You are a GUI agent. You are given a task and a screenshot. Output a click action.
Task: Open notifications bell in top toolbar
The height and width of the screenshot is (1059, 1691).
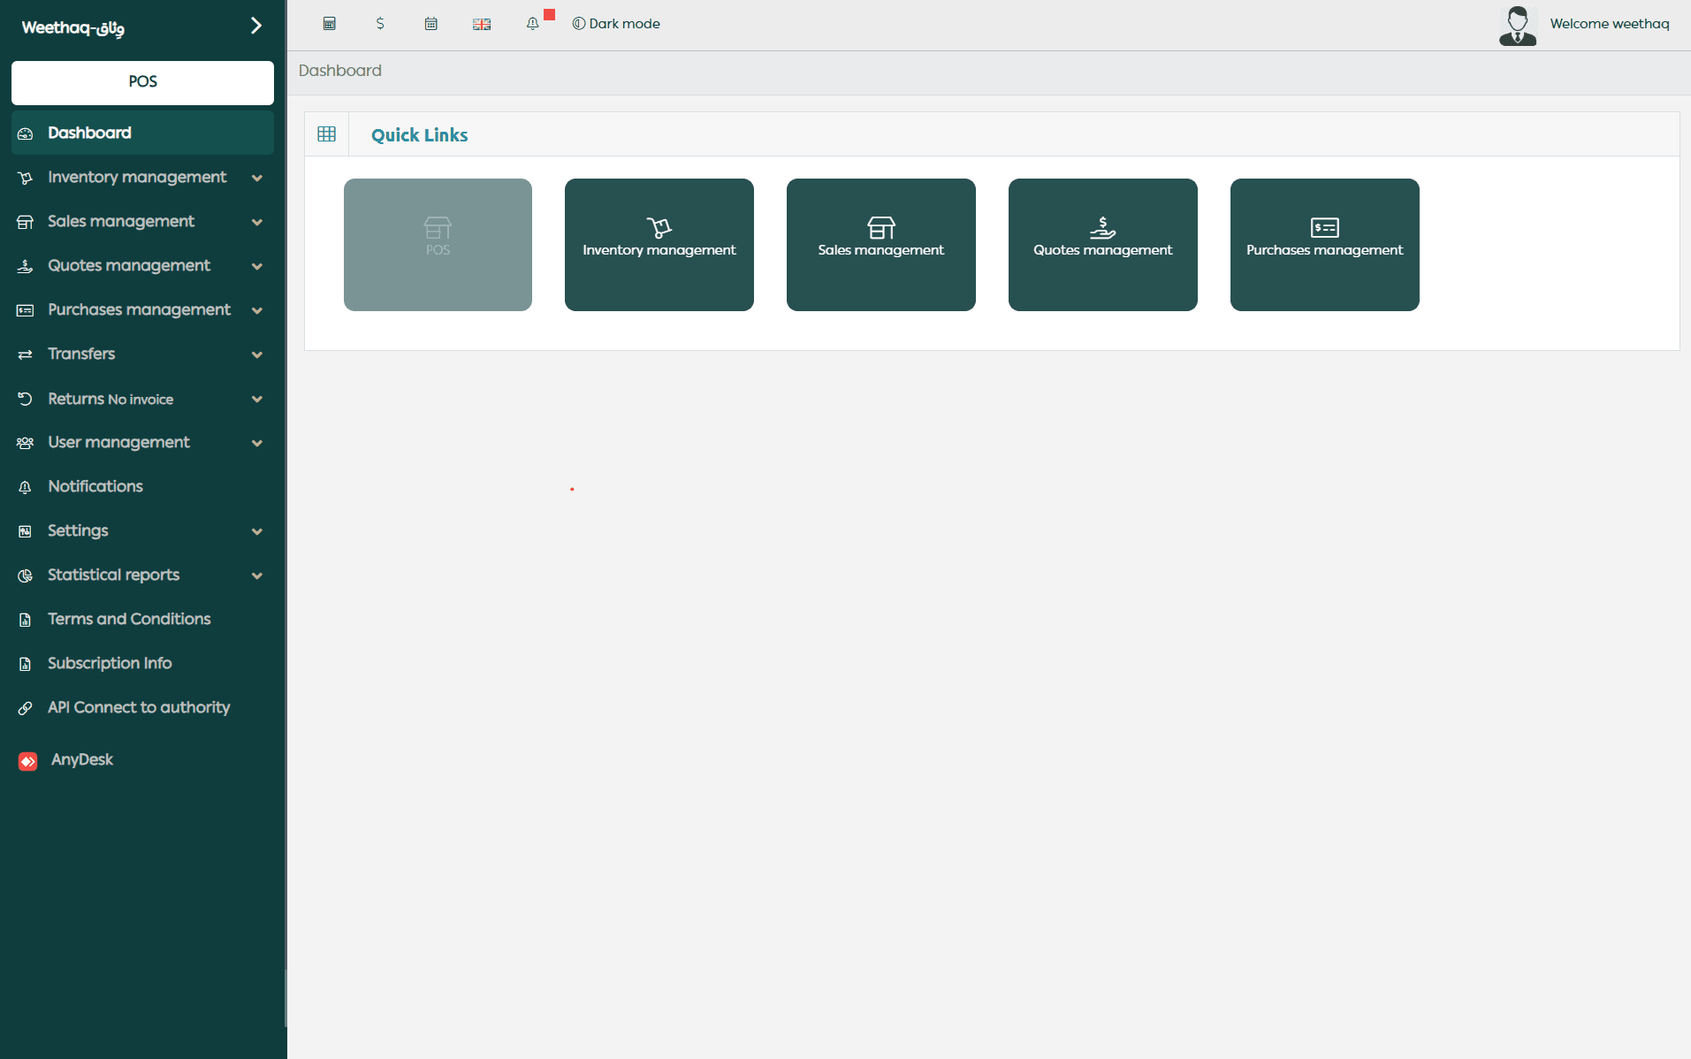(532, 24)
